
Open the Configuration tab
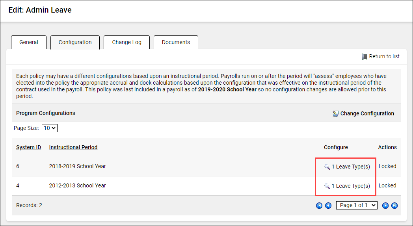click(x=75, y=43)
